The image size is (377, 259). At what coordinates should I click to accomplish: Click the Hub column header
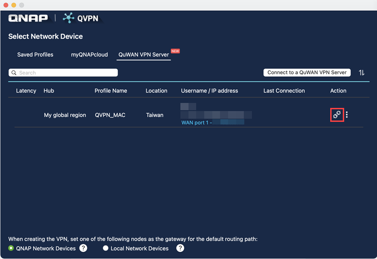pos(49,90)
